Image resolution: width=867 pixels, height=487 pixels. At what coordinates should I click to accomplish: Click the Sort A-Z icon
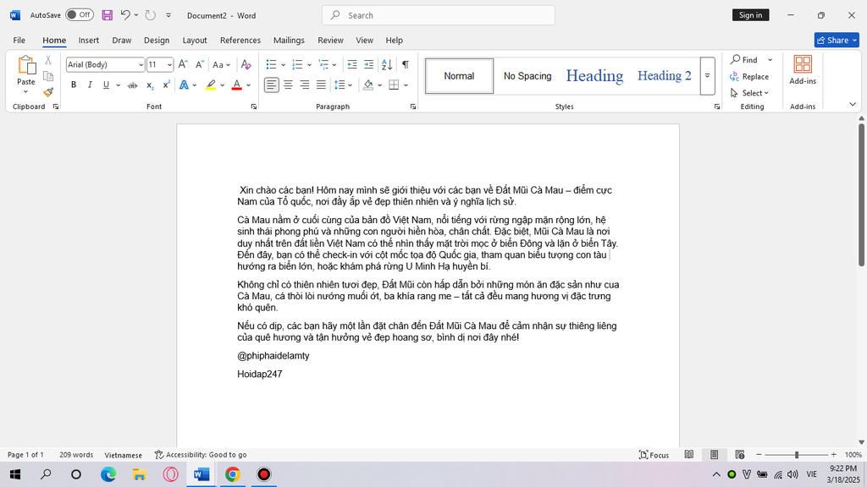[x=387, y=64]
